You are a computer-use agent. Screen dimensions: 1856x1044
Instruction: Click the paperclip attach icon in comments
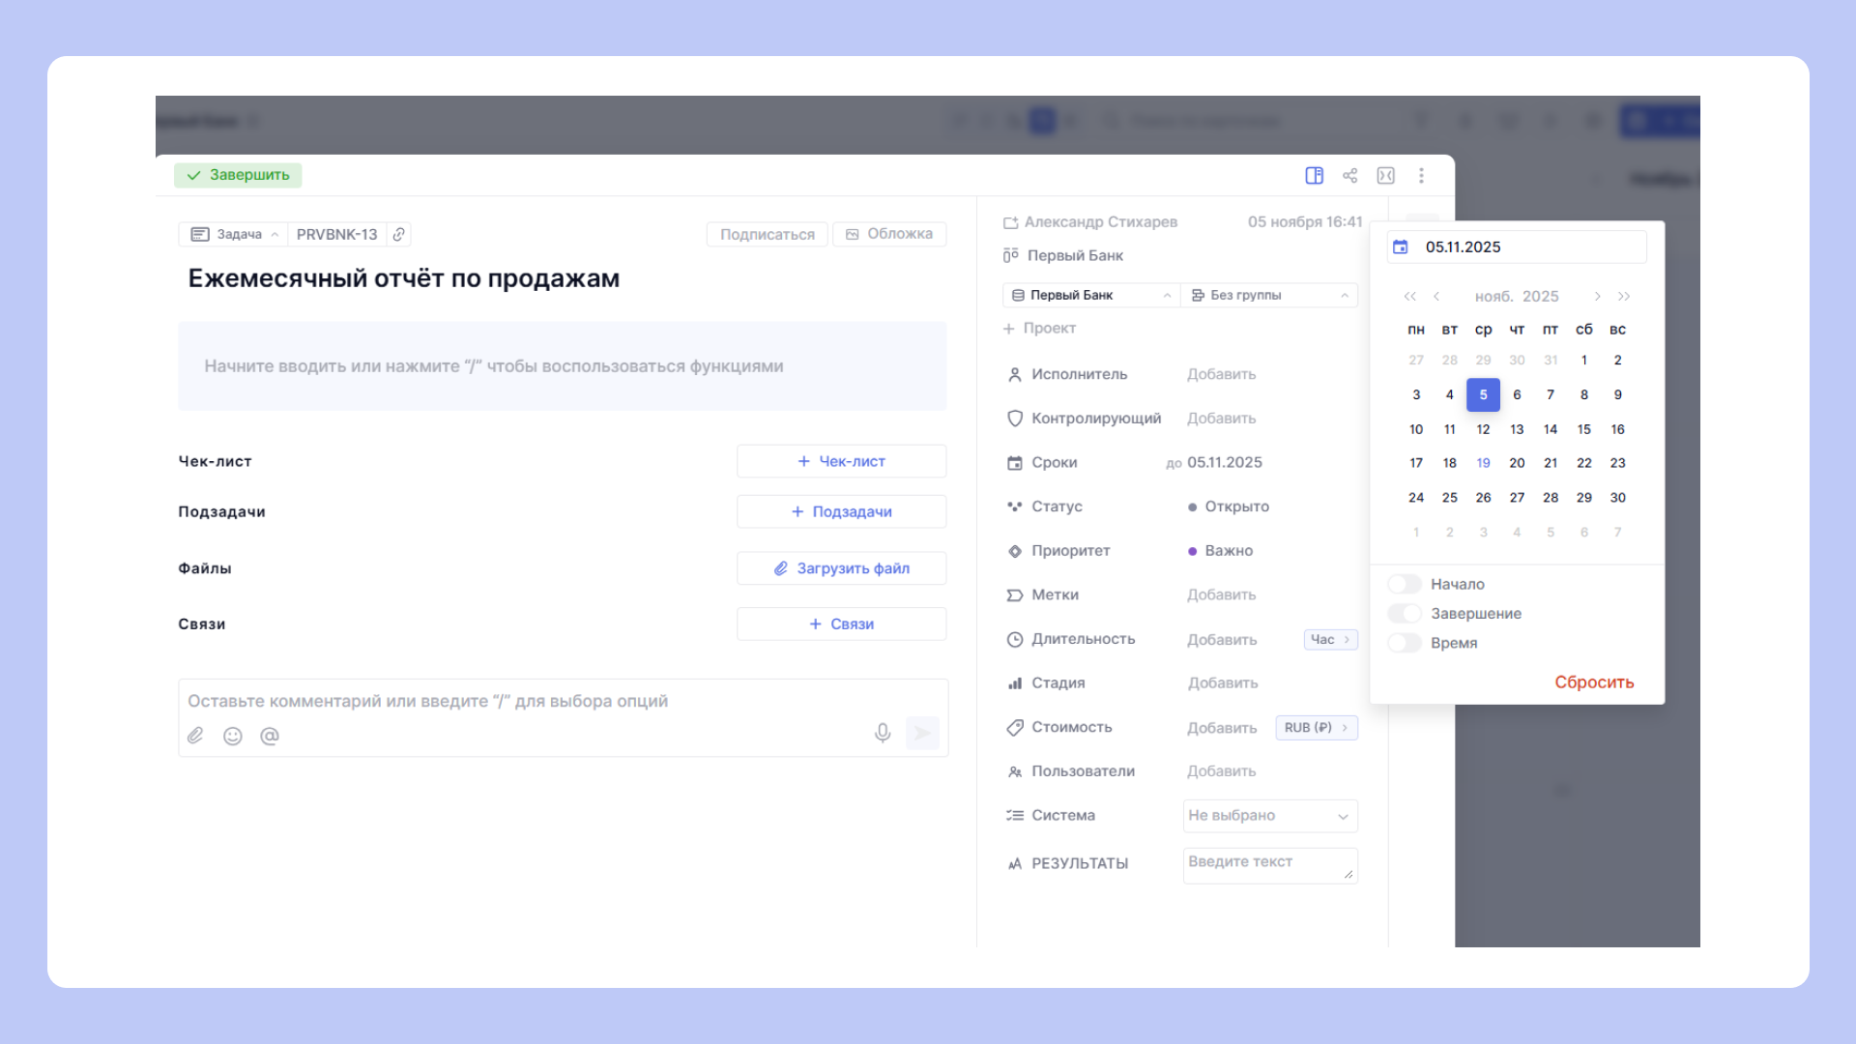coord(195,736)
